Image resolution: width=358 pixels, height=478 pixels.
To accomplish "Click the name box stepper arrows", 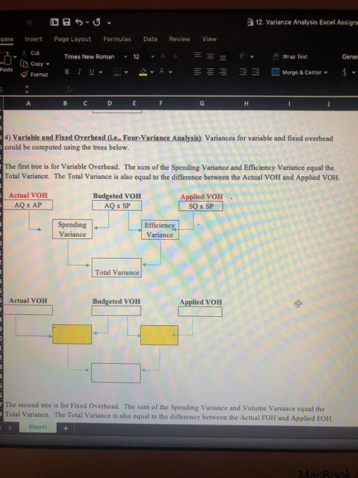I will coord(27,89).
